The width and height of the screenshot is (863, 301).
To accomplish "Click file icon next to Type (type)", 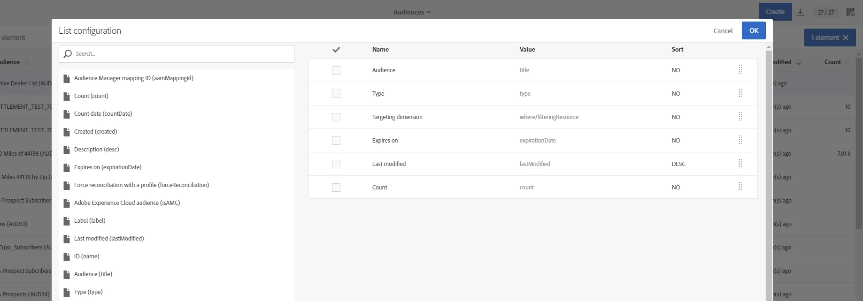I will 67,292.
